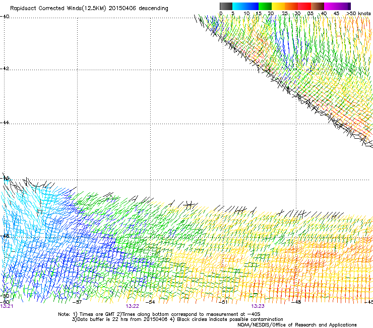
Task: Click the -48 longitude axis label
Action: pyautogui.click(x=296, y=302)
